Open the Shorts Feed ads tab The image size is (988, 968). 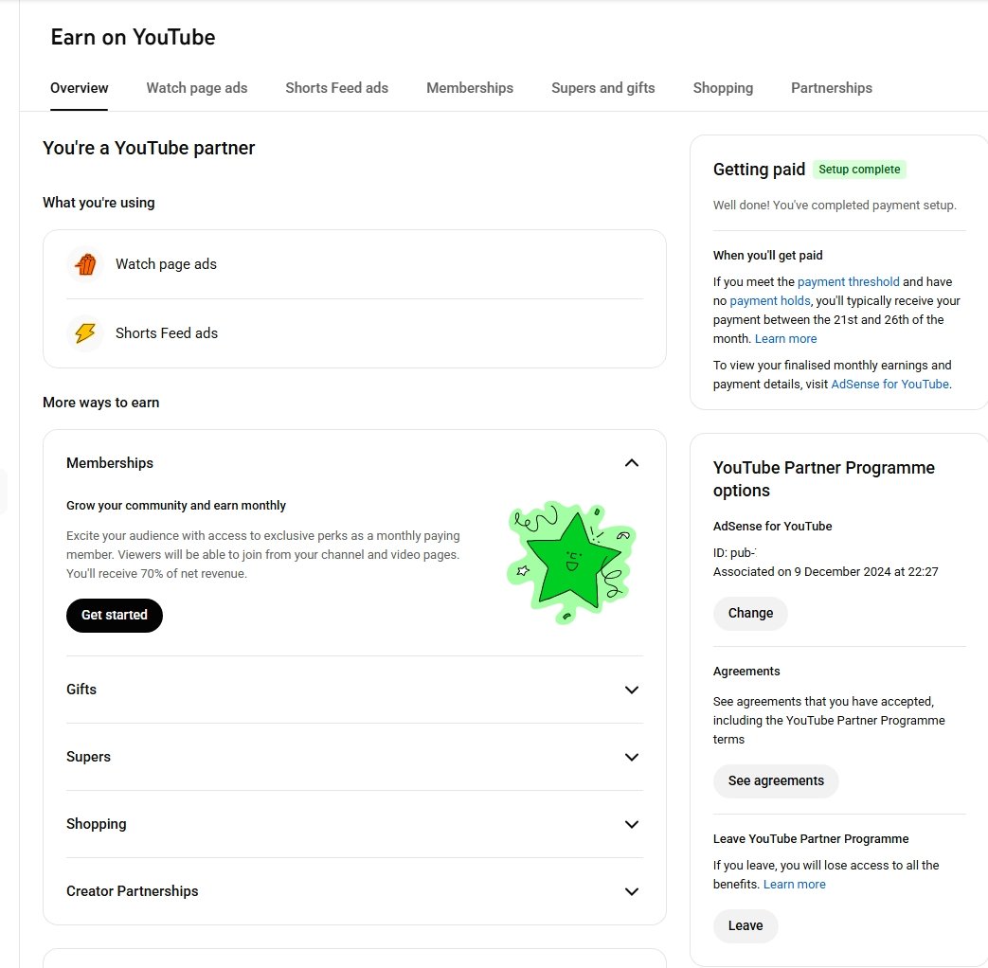click(x=336, y=88)
